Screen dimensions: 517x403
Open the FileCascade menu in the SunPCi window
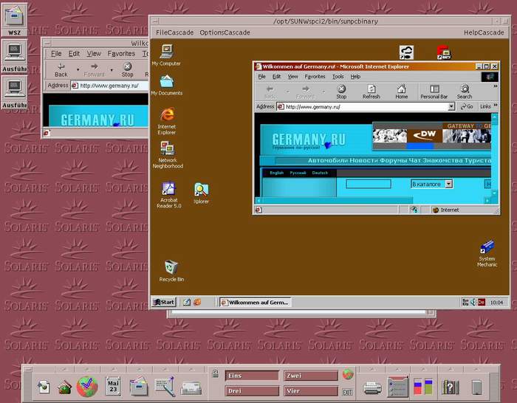point(175,32)
